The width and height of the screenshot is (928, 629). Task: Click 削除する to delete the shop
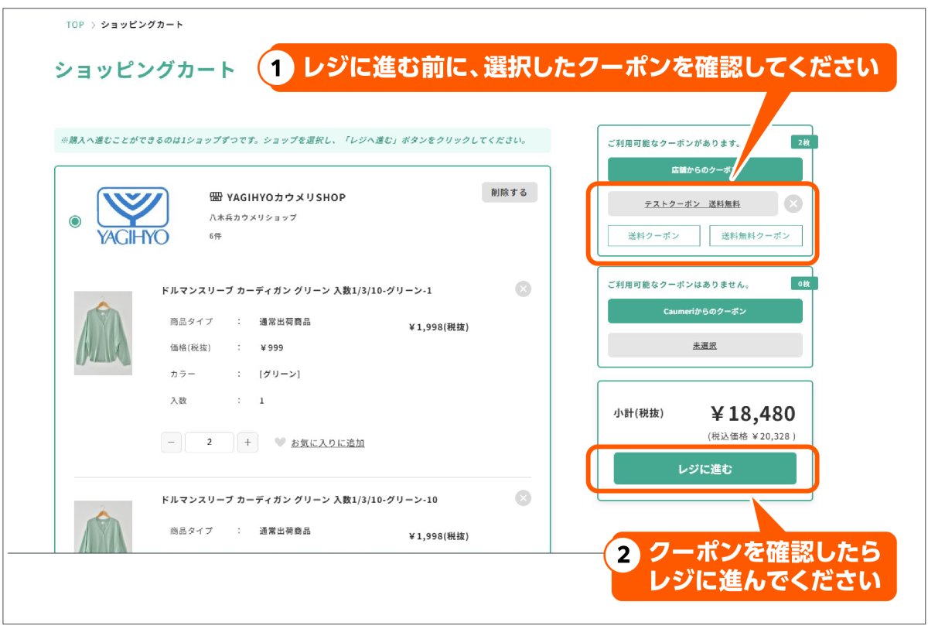point(509,193)
